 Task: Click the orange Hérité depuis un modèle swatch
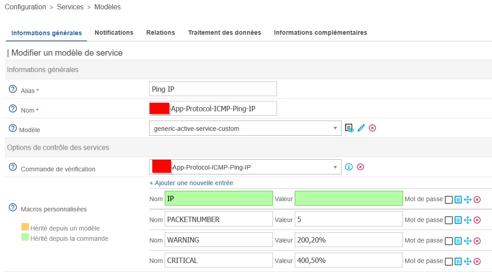(x=25, y=227)
